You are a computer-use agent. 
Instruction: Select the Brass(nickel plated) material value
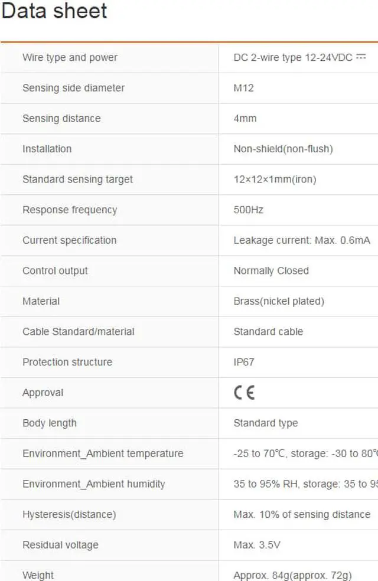tap(279, 301)
